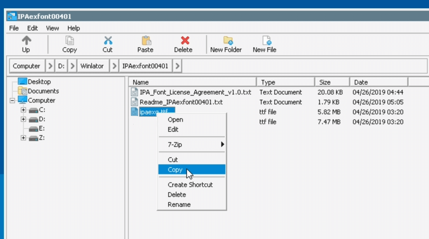Click the red Delete toolbar icon
429x239 pixels.
point(185,41)
